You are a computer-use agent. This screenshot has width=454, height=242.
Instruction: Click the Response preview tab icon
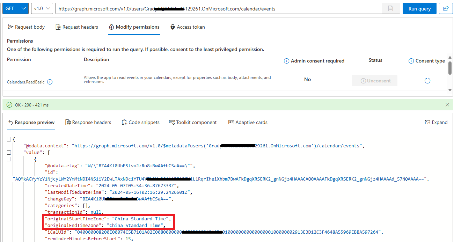(10, 122)
